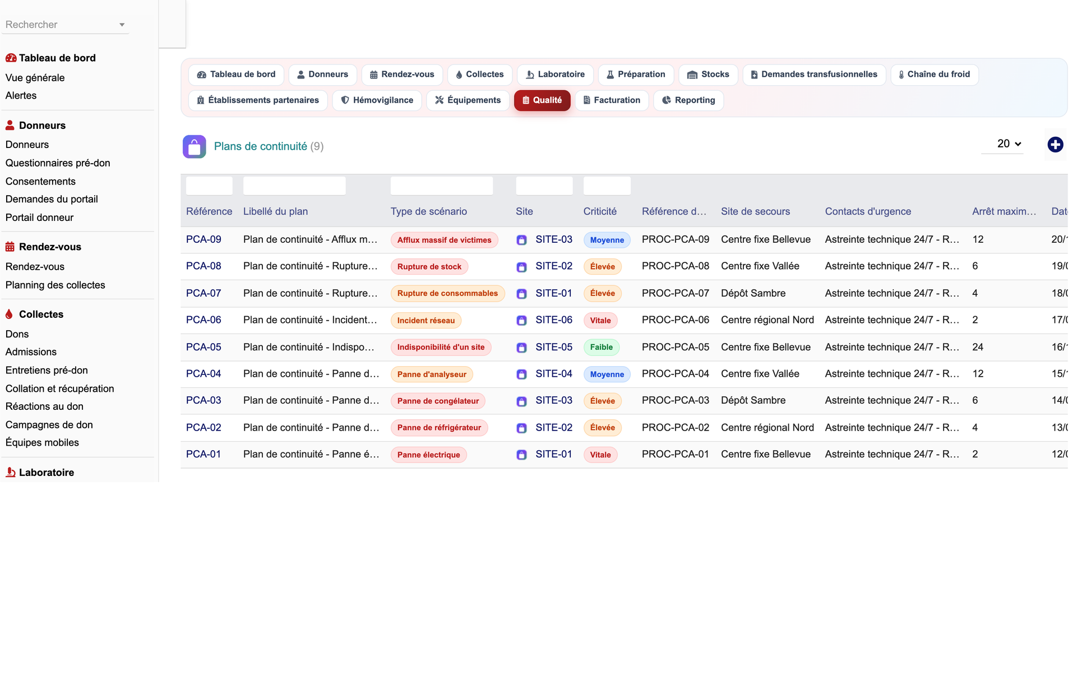
Task: Open the Tableau de bord tab
Action: click(236, 75)
